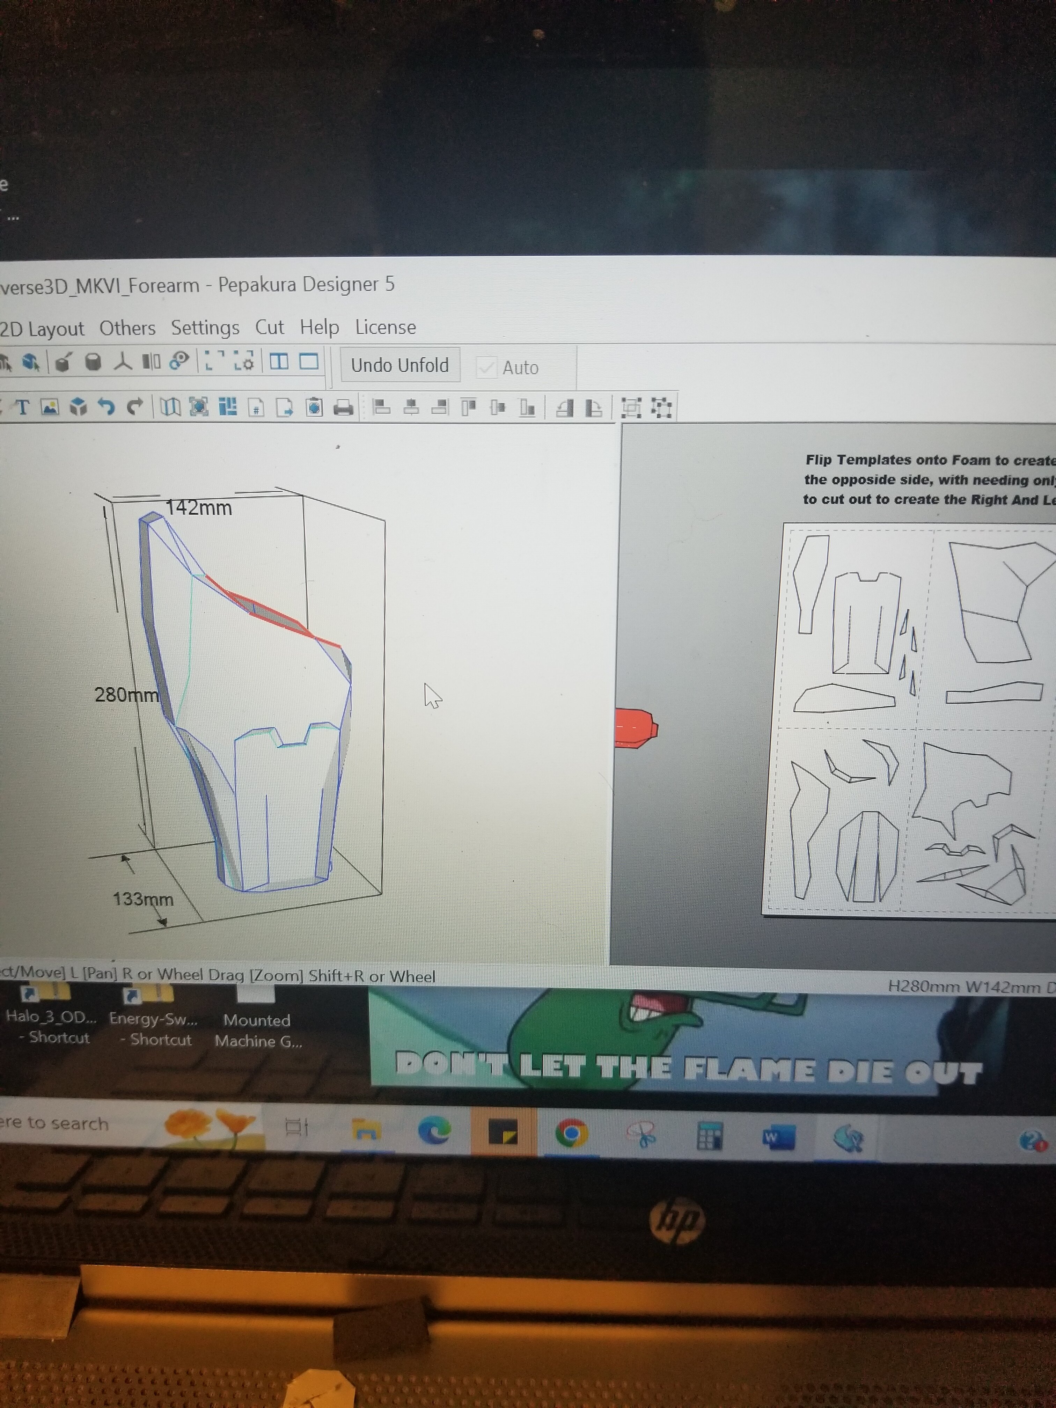Click the Redo arrow icon
The width and height of the screenshot is (1056, 1408).
pos(134,407)
